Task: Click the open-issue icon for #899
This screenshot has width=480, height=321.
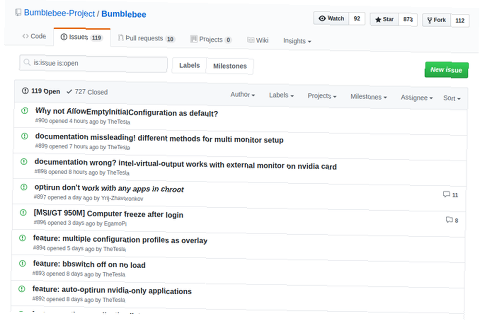Action: pyautogui.click(x=24, y=136)
